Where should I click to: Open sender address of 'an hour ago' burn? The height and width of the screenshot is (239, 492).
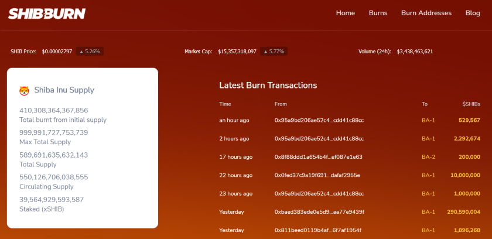[319, 121]
